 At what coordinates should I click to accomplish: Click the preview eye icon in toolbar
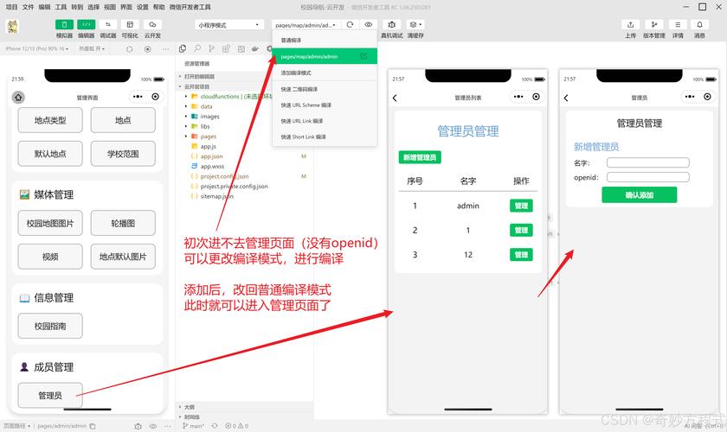tap(368, 24)
